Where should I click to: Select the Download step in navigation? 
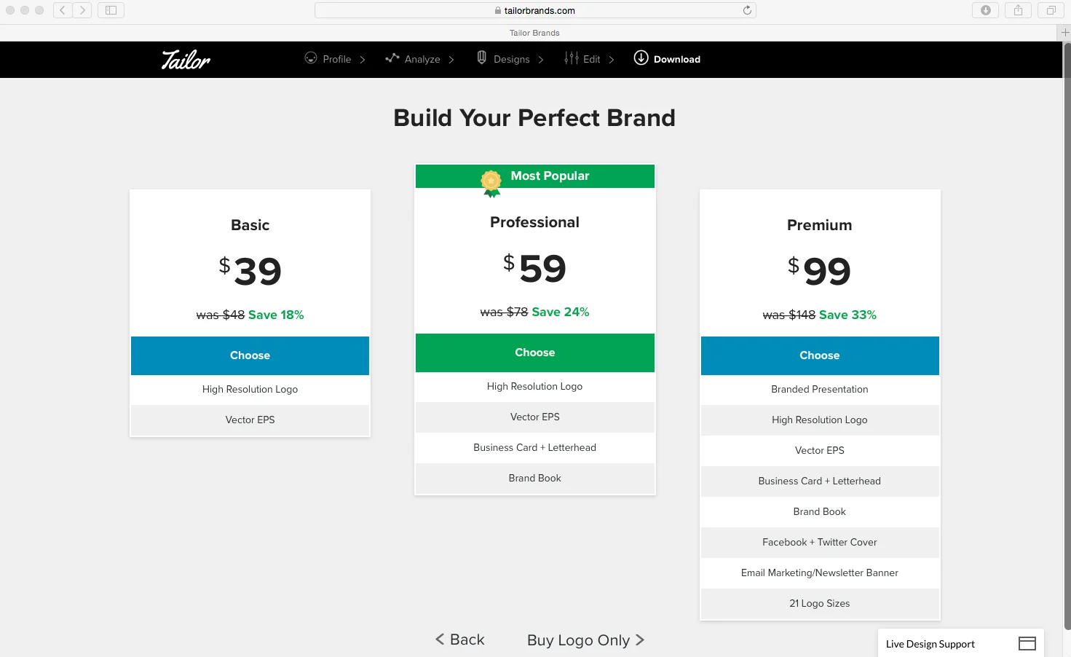tap(667, 58)
